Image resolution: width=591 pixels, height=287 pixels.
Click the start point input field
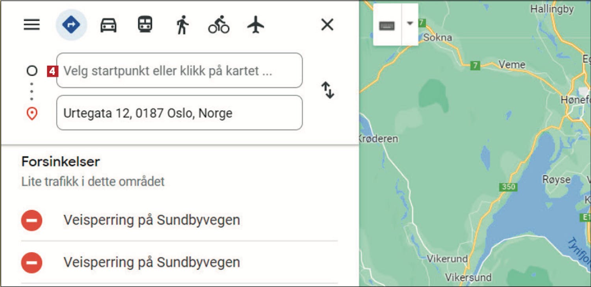click(x=180, y=71)
